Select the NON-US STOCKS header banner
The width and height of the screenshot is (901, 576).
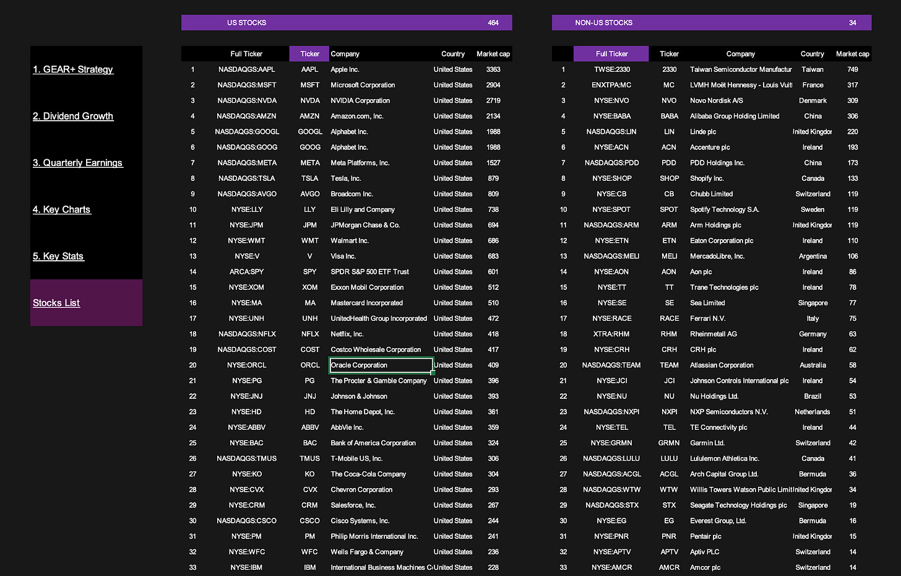[x=712, y=23]
